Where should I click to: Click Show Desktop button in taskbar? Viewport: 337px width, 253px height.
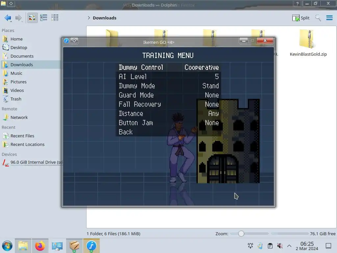[x=328, y=246]
